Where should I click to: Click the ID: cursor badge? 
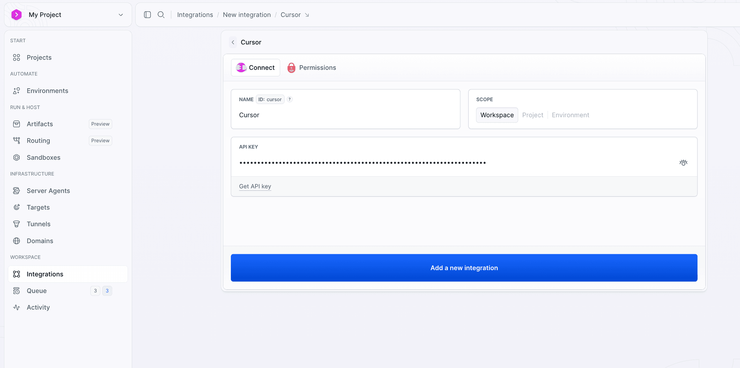click(x=270, y=100)
